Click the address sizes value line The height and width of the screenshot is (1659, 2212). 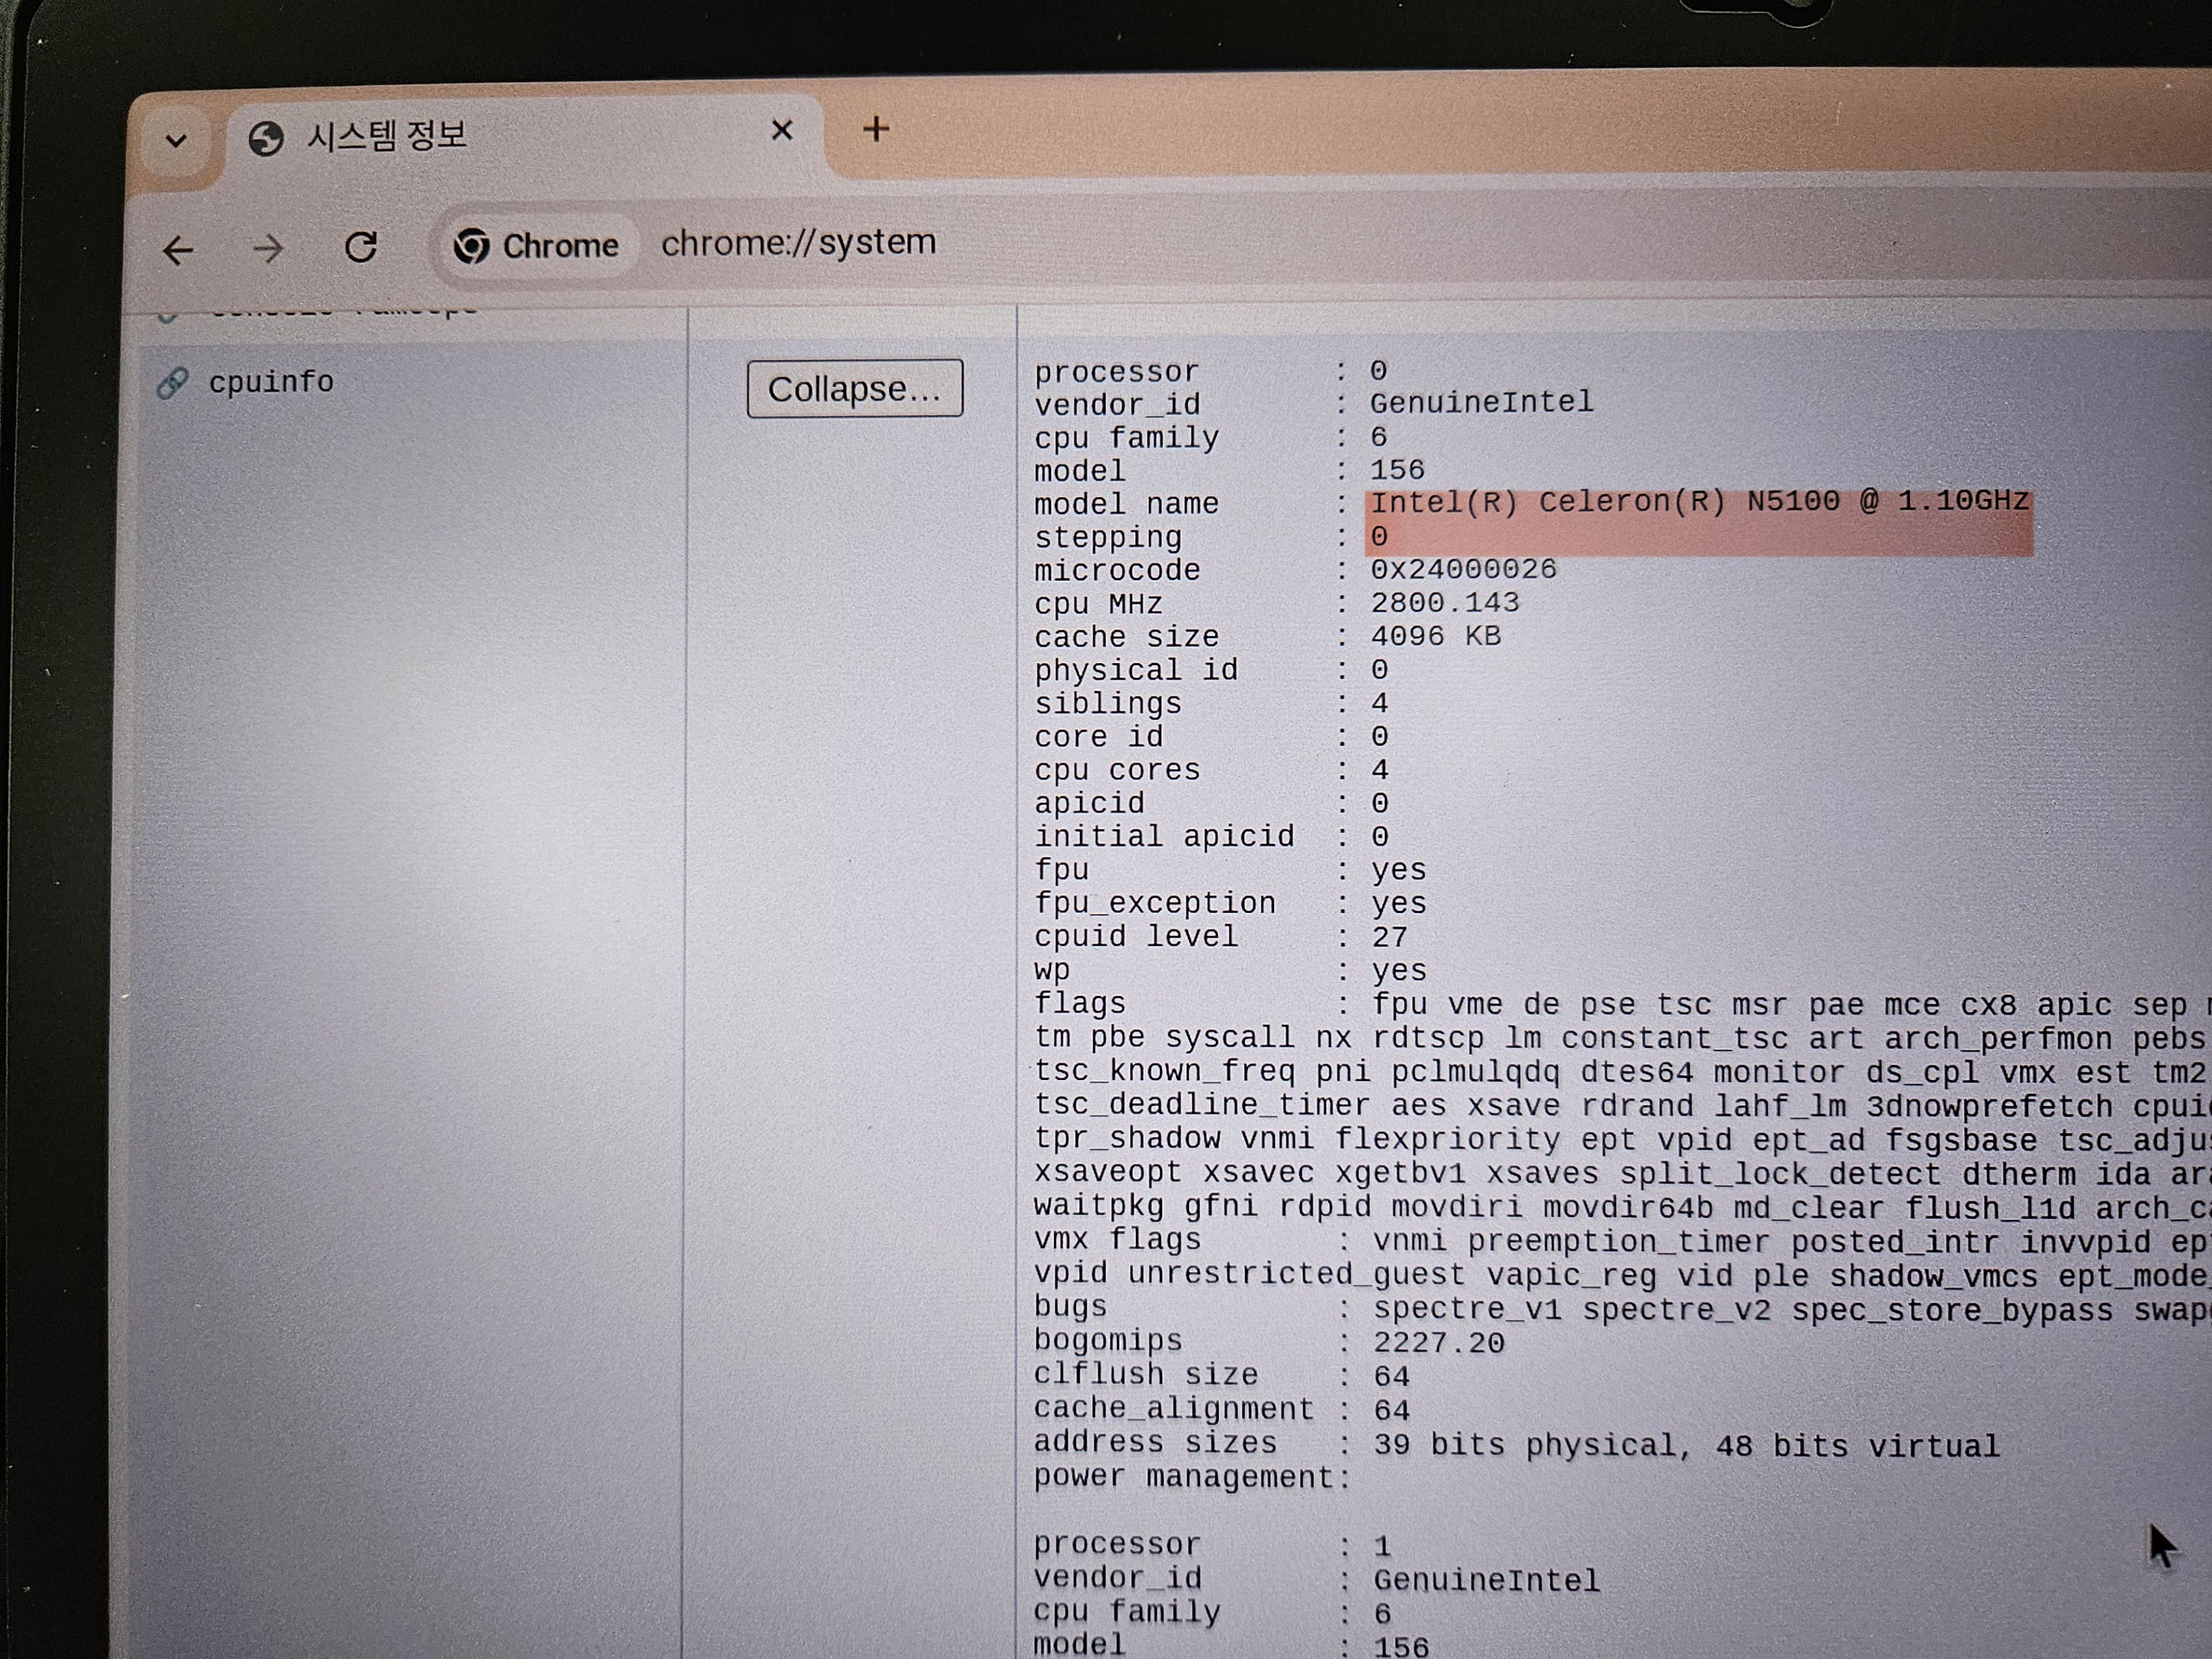pyautogui.click(x=1686, y=1445)
